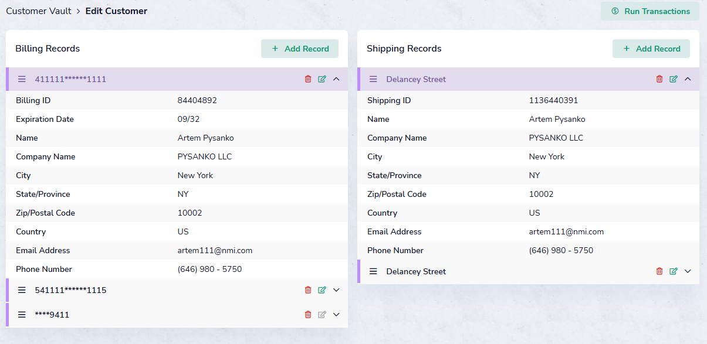Delete the expanded Delancey Street shipping record
The image size is (707, 344).
tap(659, 79)
